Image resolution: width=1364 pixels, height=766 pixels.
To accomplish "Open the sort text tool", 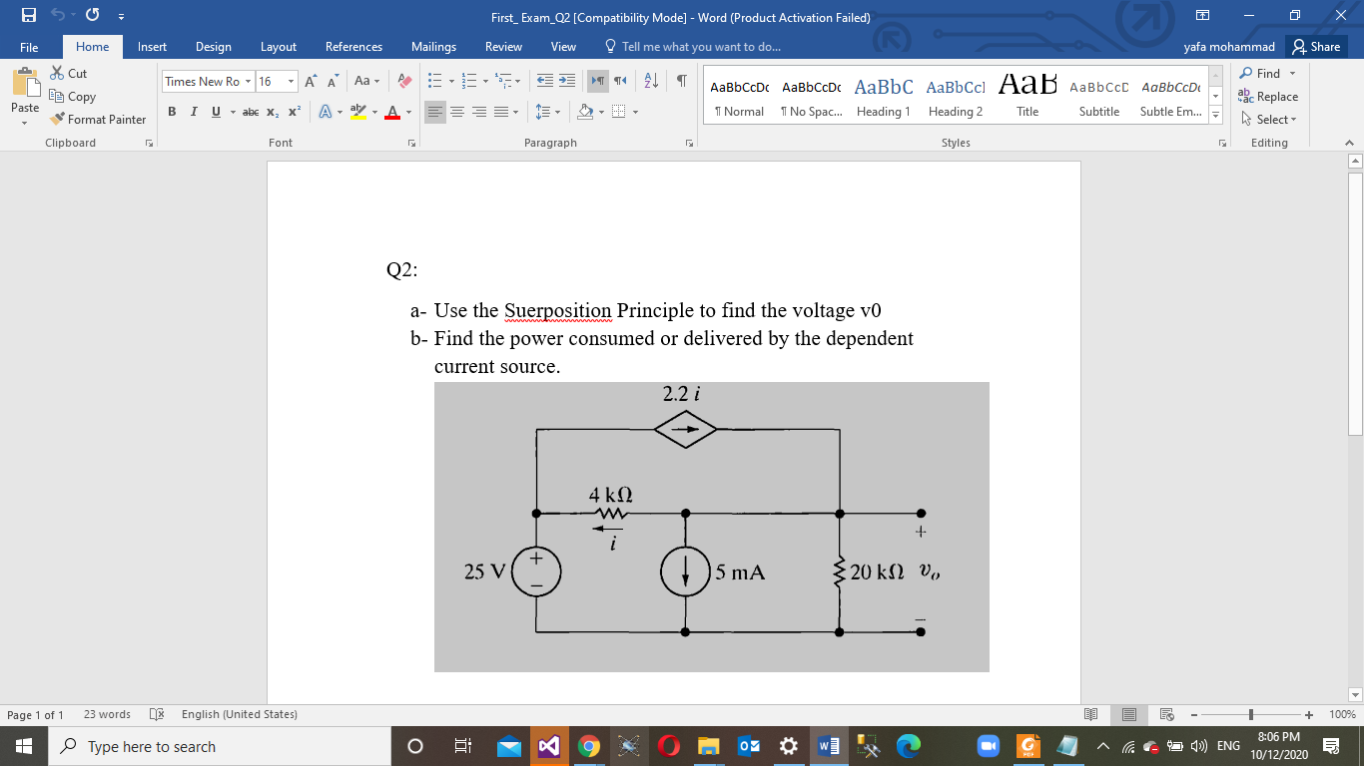I will point(651,82).
